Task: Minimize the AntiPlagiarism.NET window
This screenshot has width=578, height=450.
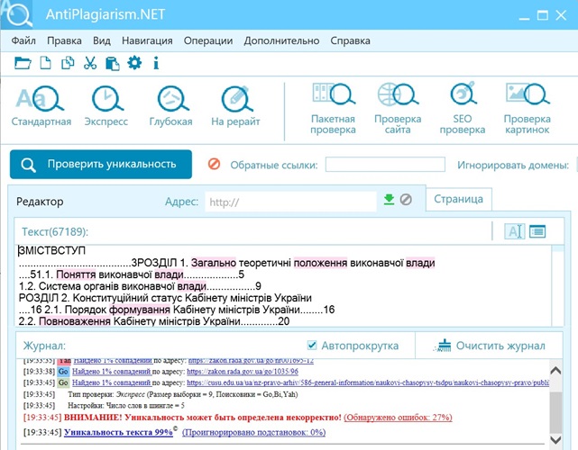Action: [524, 16]
